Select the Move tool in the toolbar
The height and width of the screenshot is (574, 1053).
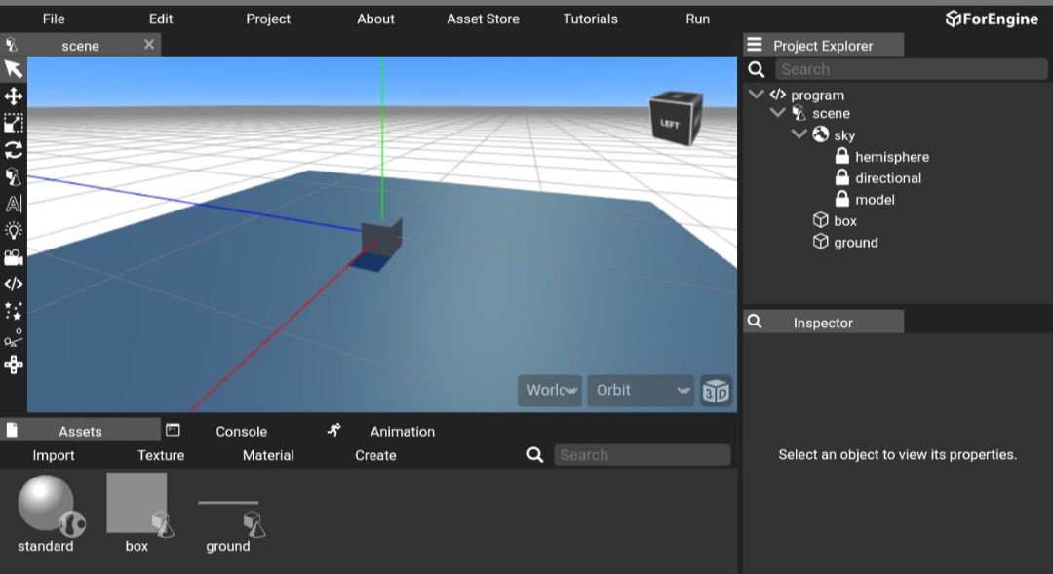(x=14, y=96)
